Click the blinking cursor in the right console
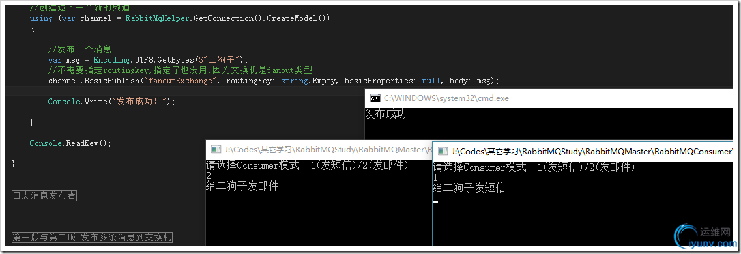 pyautogui.click(x=435, y=202)
